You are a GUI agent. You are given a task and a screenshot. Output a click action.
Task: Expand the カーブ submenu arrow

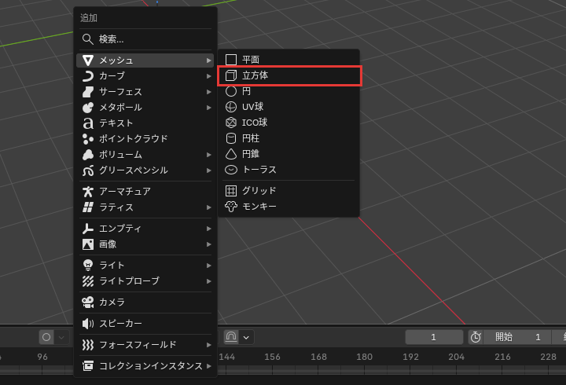pyautogui.click(x=208, y=76)
